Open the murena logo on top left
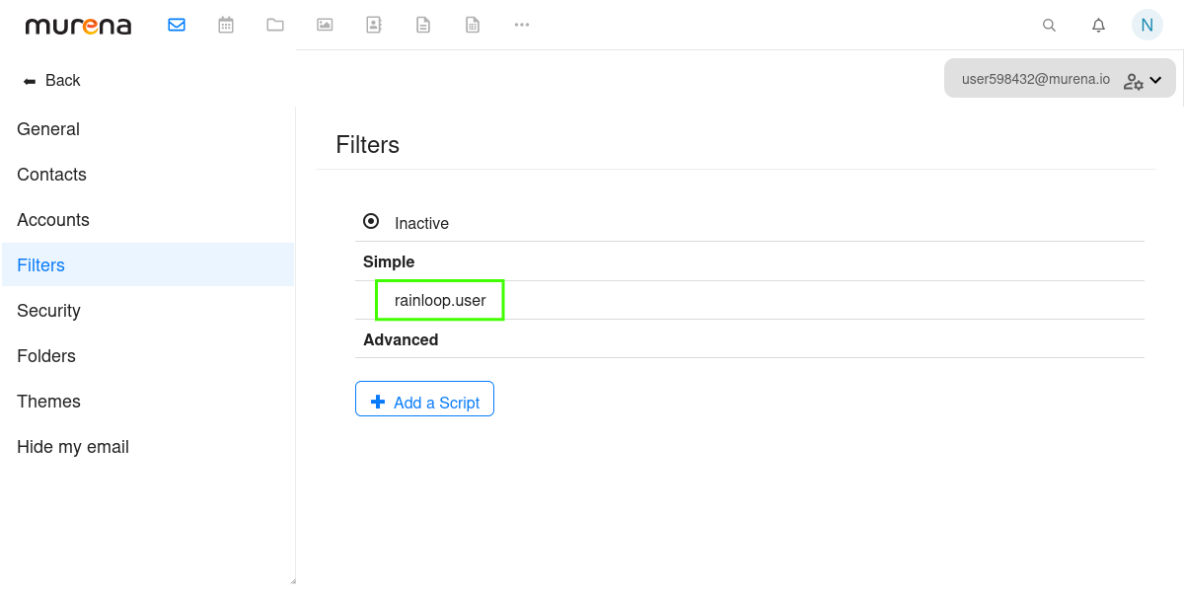Image resolution: width=1184 pixels, height=592 pixels. pyautogui.click(x=78, y=25)
